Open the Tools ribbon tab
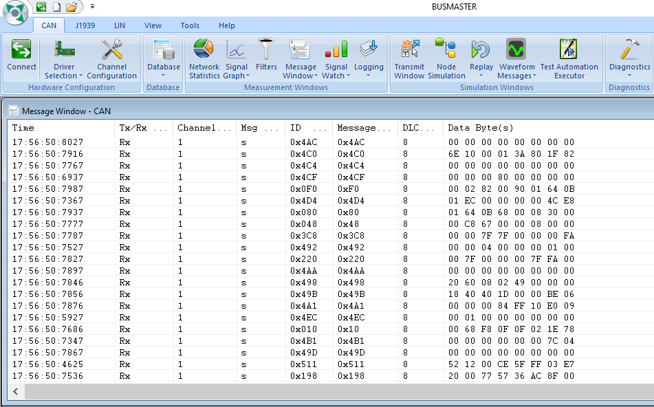 tap(190, 25)
